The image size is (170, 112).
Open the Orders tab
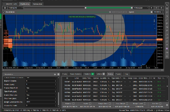click(101, 74)
